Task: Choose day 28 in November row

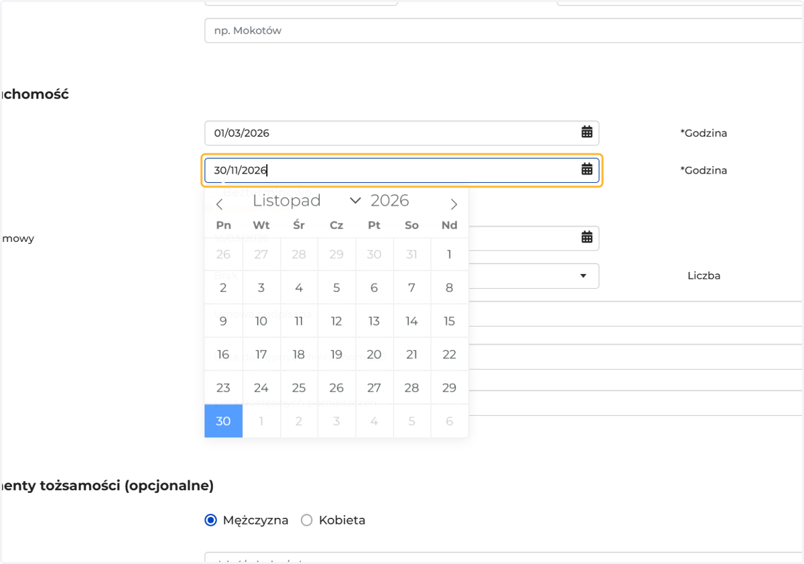Action: coord(411,388)
